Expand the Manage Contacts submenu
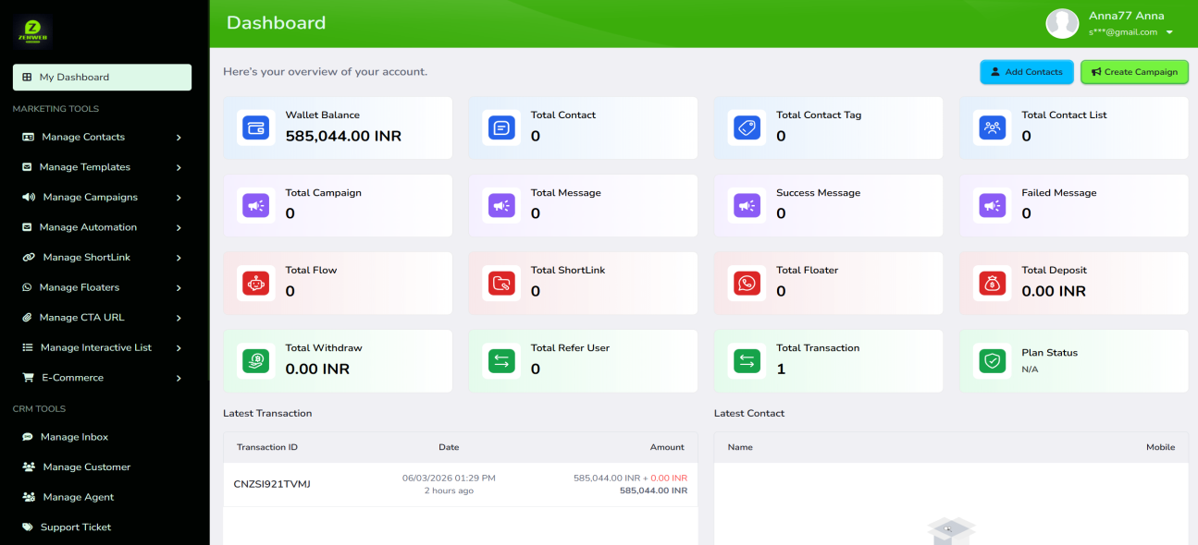 coord(179,138)
